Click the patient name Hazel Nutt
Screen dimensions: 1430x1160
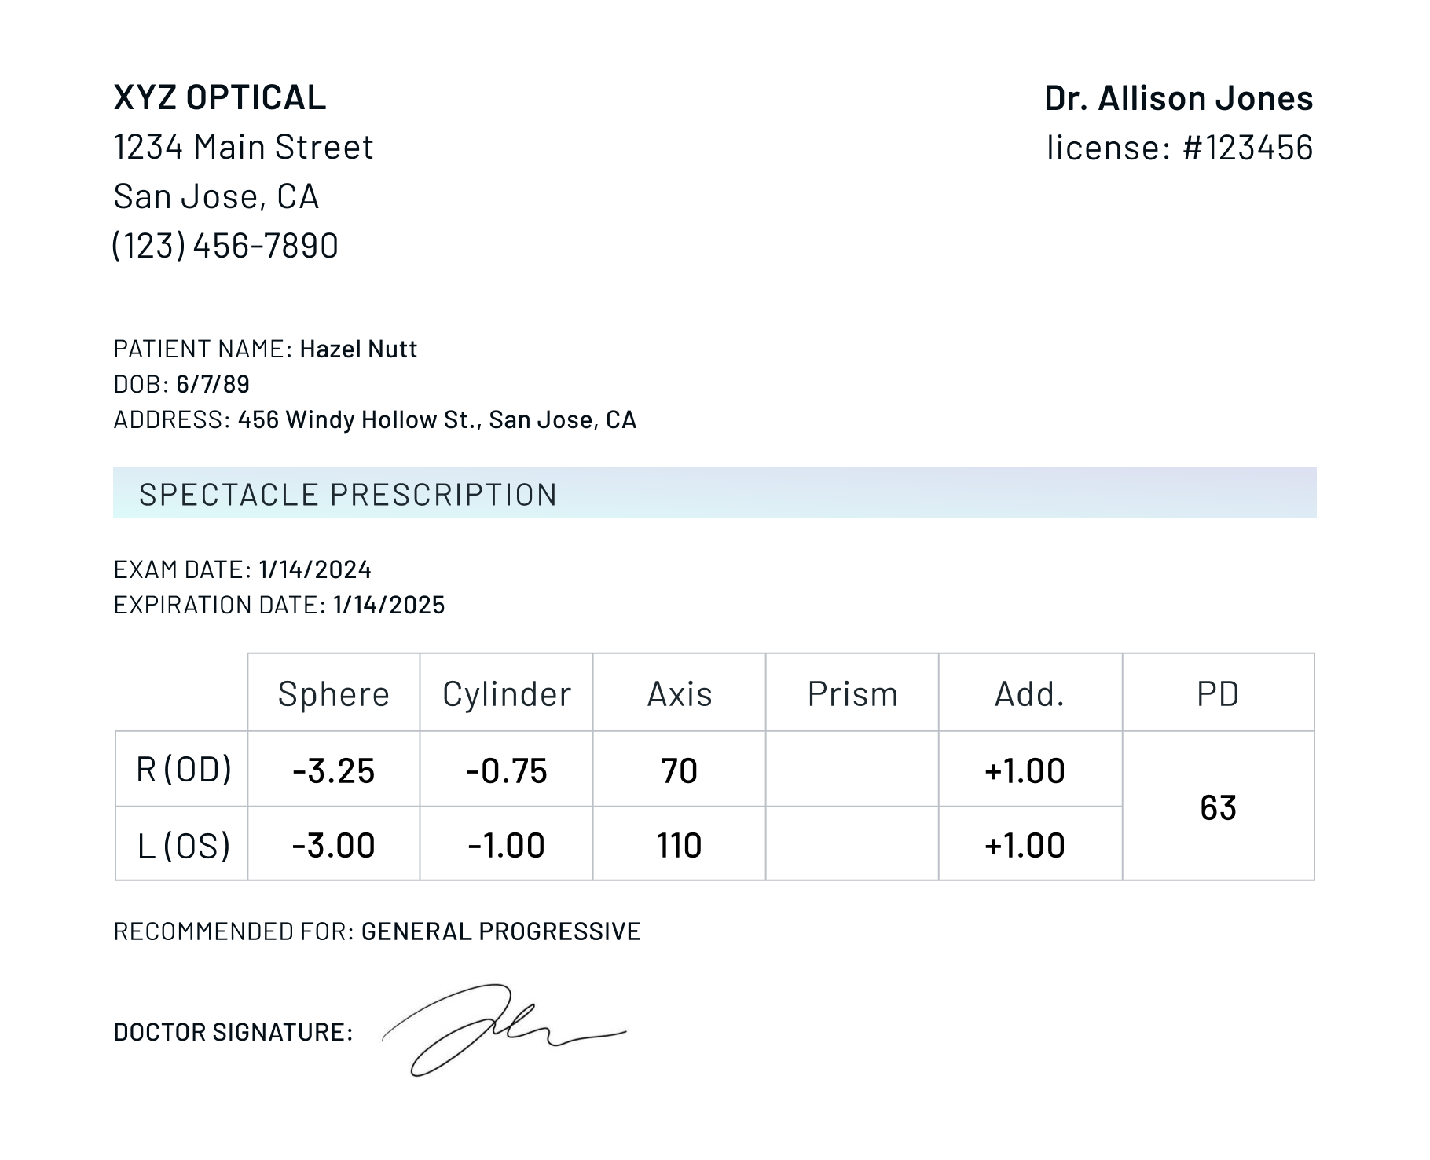pyautogui.click(x=358, y=349)
